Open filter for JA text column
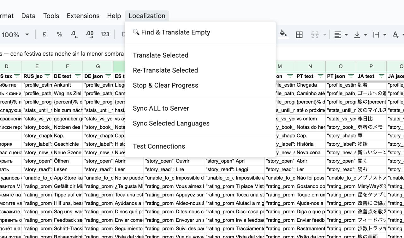The height and width of the screenshot is (238, 404). pos(381,76)
